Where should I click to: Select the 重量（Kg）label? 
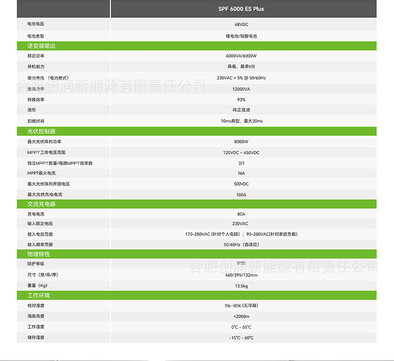pyautogui.click(x=37, y=285)
